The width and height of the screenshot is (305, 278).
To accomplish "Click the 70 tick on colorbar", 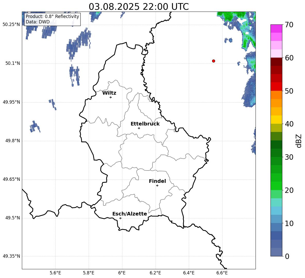I will point(289,25).
